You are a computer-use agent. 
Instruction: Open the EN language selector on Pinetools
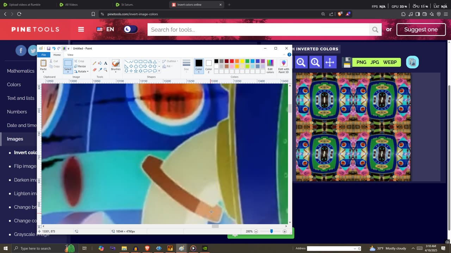(x=105, y=30)
